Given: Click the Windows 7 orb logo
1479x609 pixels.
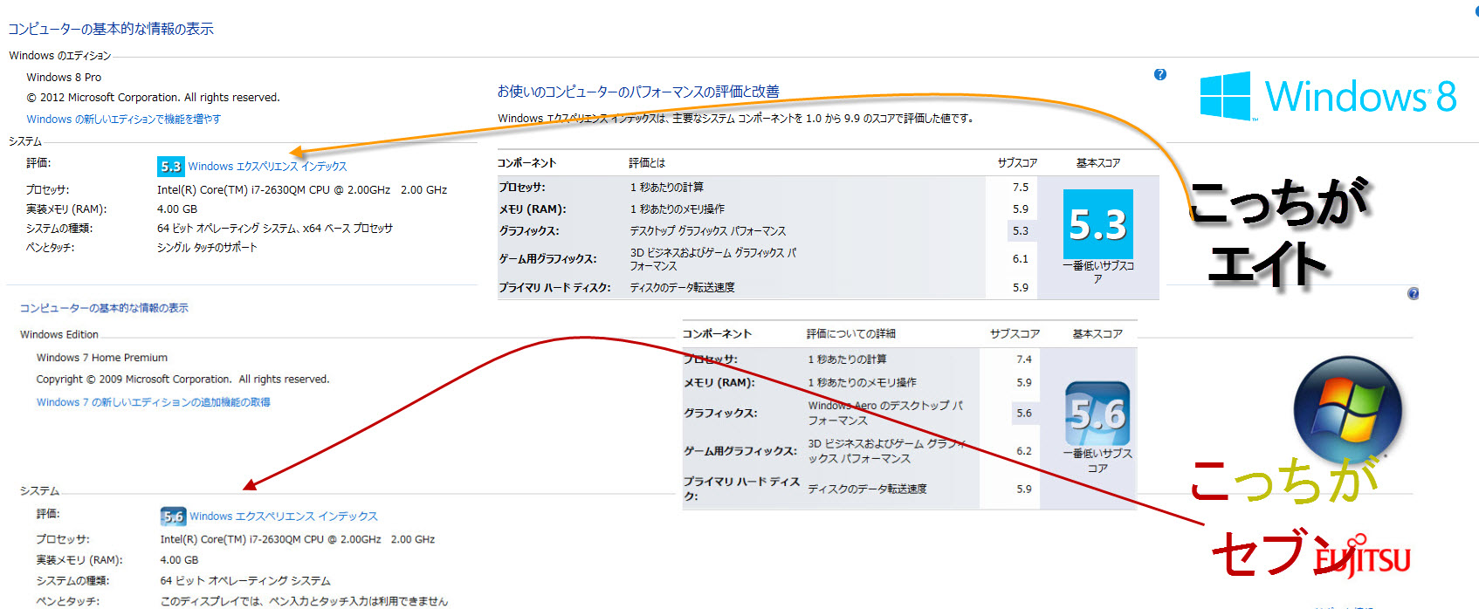Looking at the screenshot, I should pos(1347,411).
